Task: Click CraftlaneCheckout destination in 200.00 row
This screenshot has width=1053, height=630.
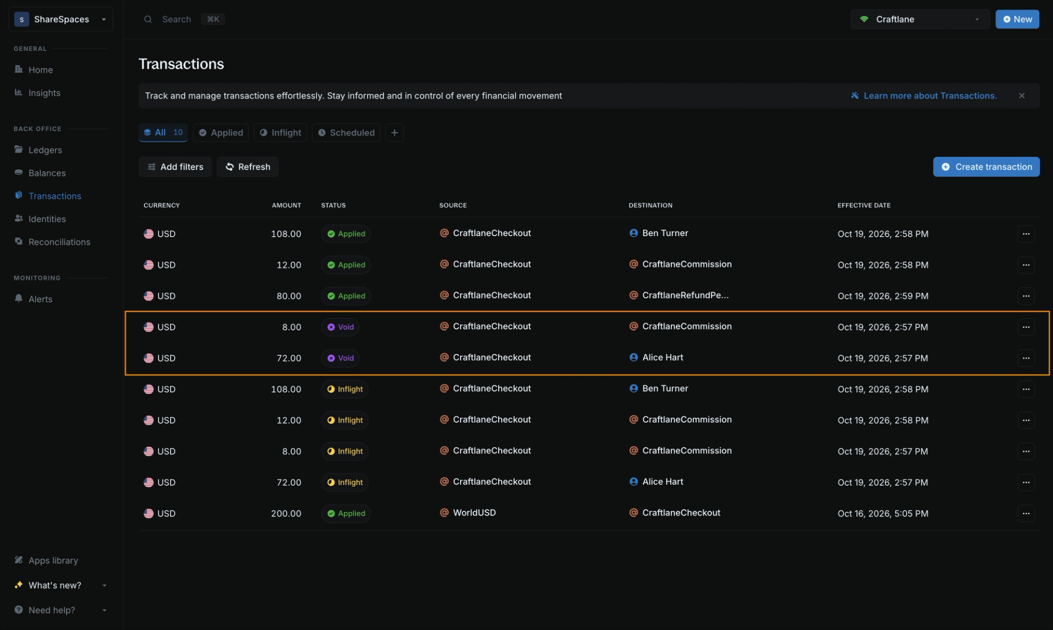Action: coord(675,513)
